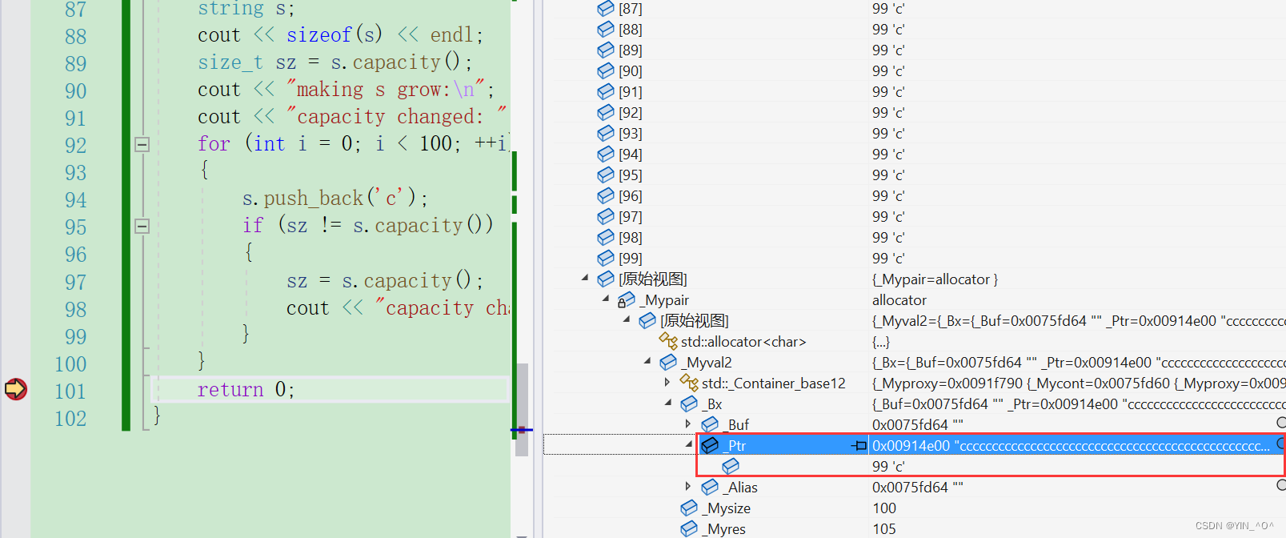
Task: Click the cube icon of element [98]
Action: click(x=606, y=237)
